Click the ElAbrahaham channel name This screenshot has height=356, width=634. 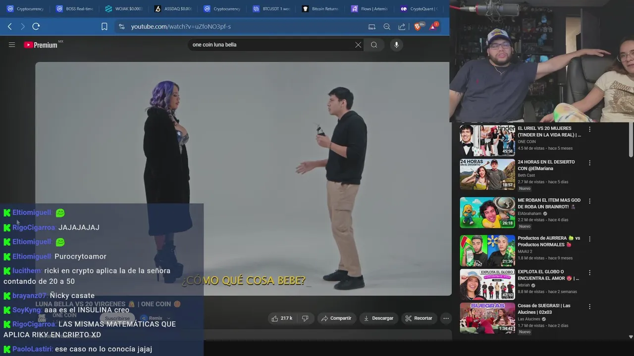coord(529,214)
